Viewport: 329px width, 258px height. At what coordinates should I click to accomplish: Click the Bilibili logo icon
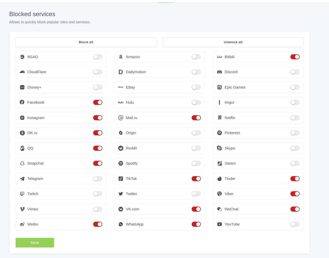[x=220, y=57]
